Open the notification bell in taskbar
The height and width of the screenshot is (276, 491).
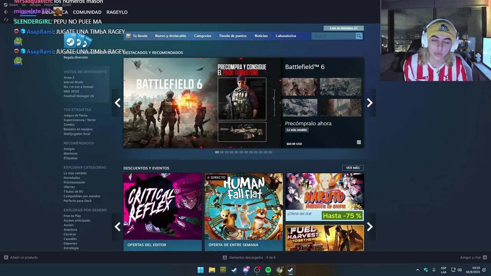(x=484, y=270)
